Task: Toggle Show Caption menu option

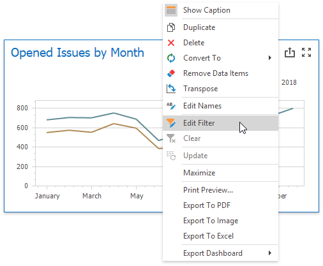Action: pyautogui.click(x=221, y=10)
